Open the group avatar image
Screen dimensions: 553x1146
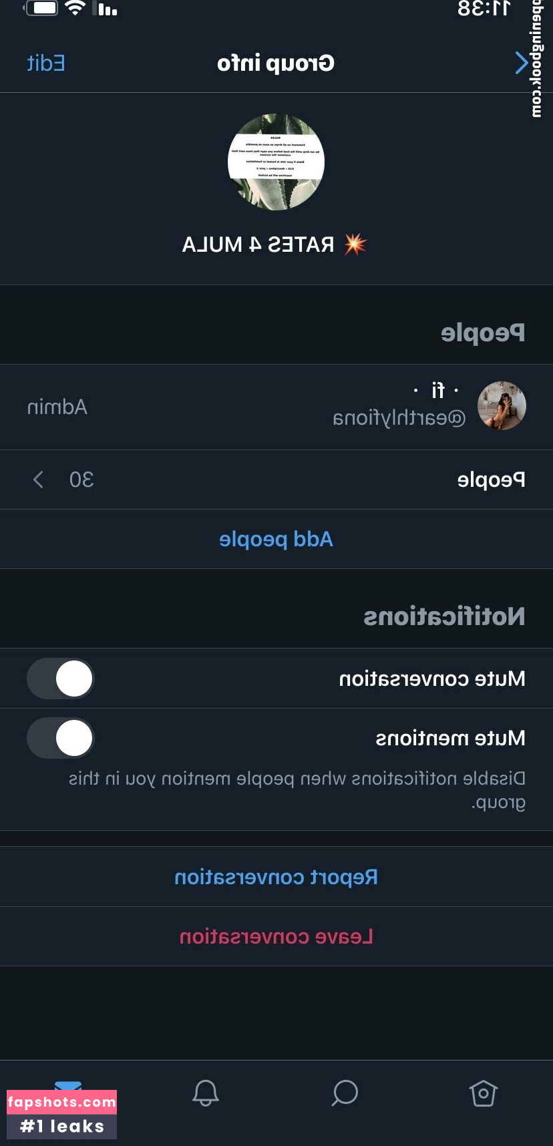(x=276, y=162)
